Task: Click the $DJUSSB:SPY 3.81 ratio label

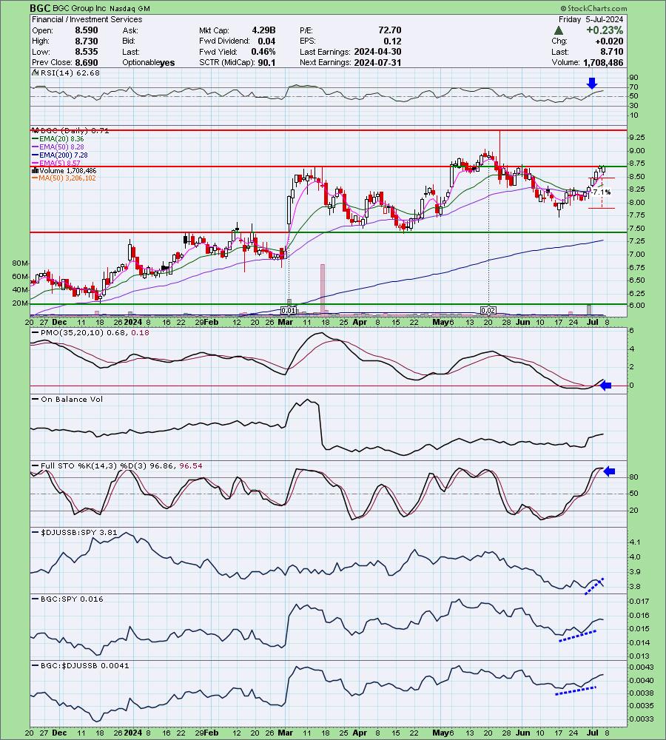Action: point(74,532)
